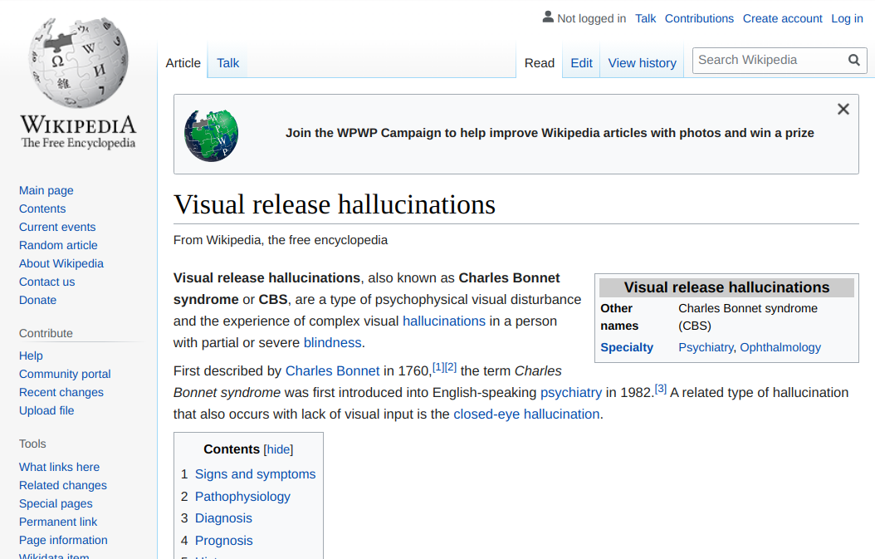
Task: Hide the Contents table via hide toggle
Action: tap(278, 449)
